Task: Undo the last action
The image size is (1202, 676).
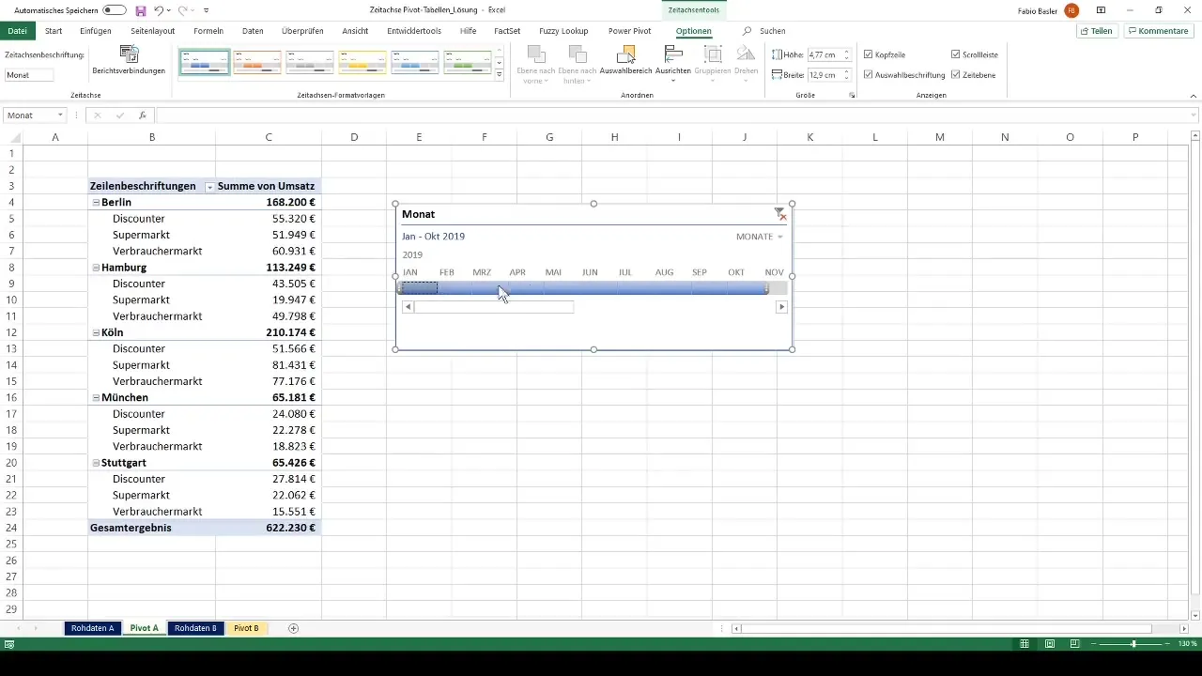Action: point(159,10)
